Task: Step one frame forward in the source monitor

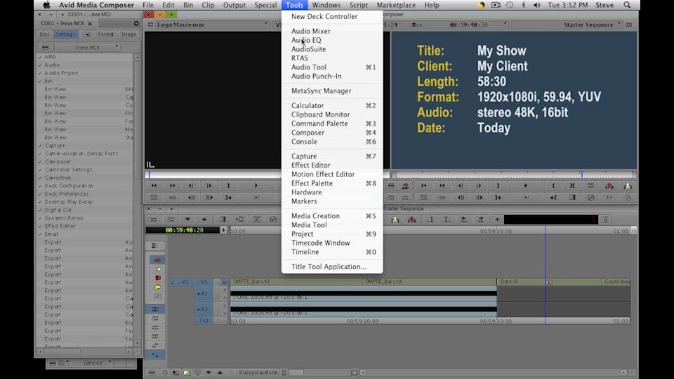Action: pos(209,185)
